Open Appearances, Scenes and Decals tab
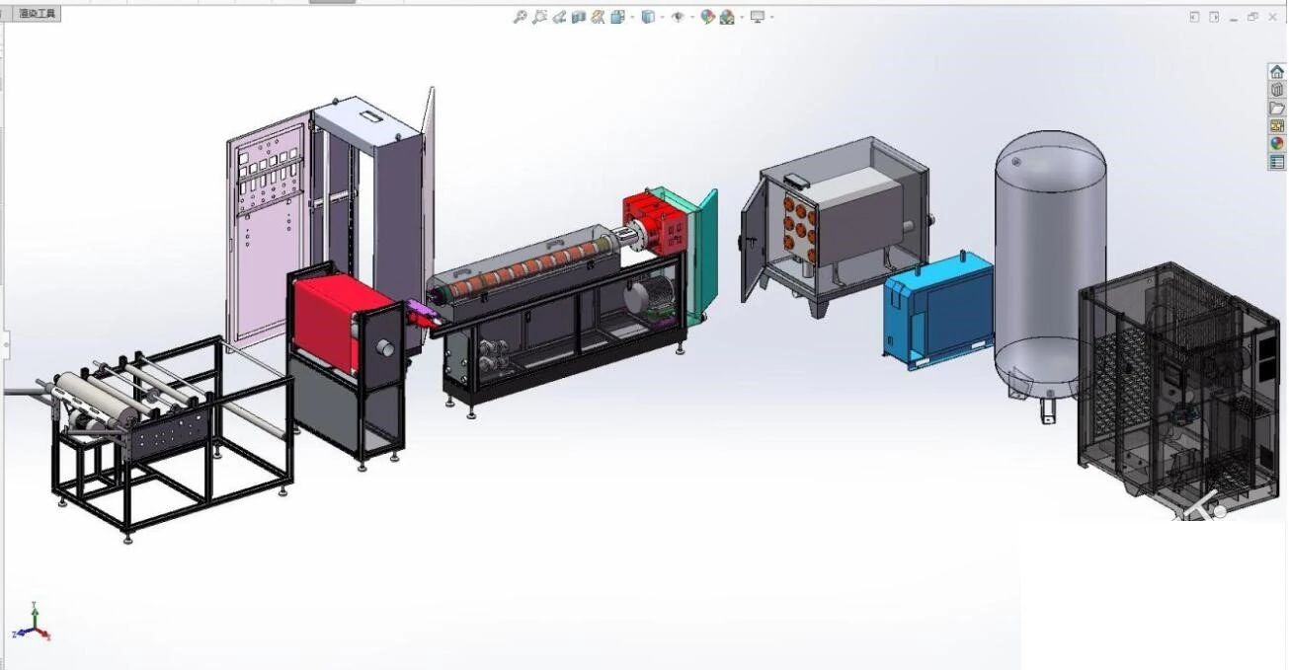 tap(1277, 144)
